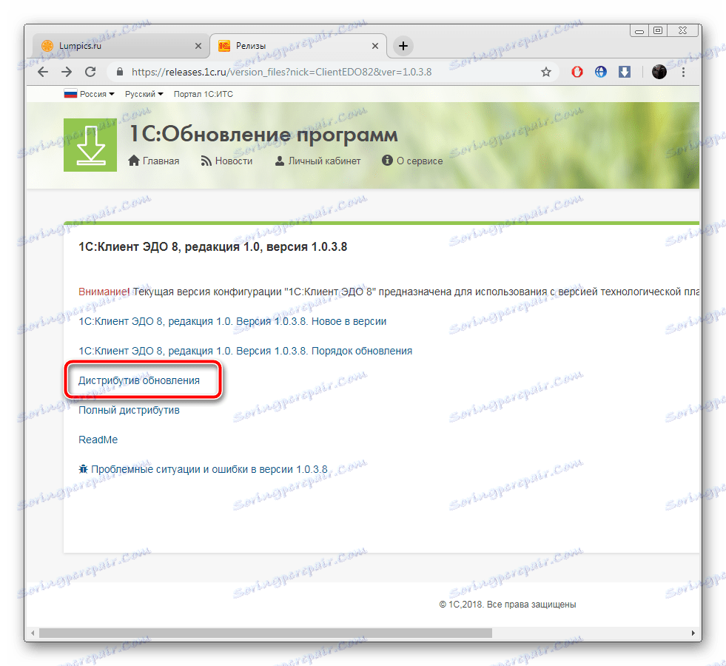Open the ReadMe link

click(98, 440)
